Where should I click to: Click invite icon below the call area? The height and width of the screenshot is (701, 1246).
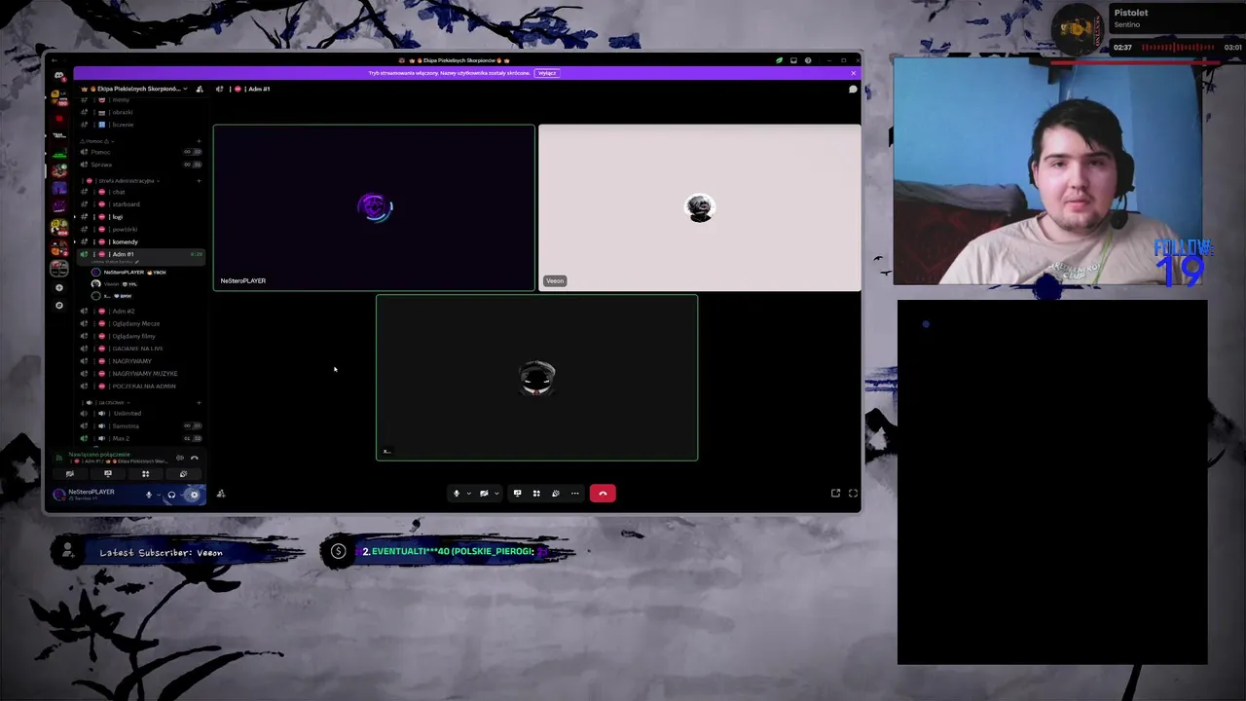221,494
